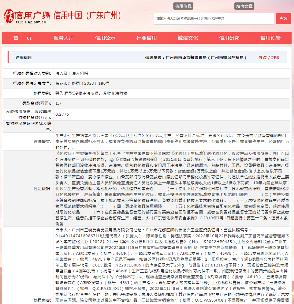Select the 信用信息 search tab
294x304 pixels.
click(x=183, y=6)
